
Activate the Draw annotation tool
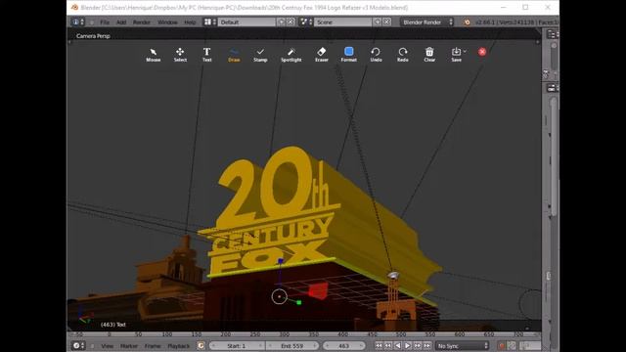(x=234, y=55)
